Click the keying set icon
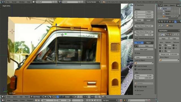 (125, 100)
